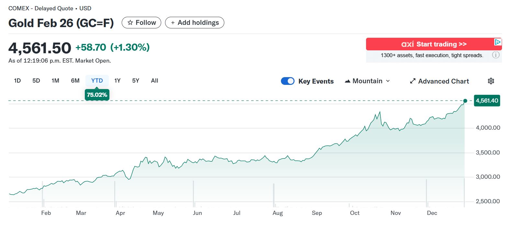This screenshot has width=513, height=232.
Task: Toggle Key Events switch off
Action: 288,81
